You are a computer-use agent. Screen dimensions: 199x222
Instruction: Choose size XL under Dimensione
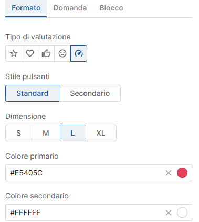pos(101,133)
